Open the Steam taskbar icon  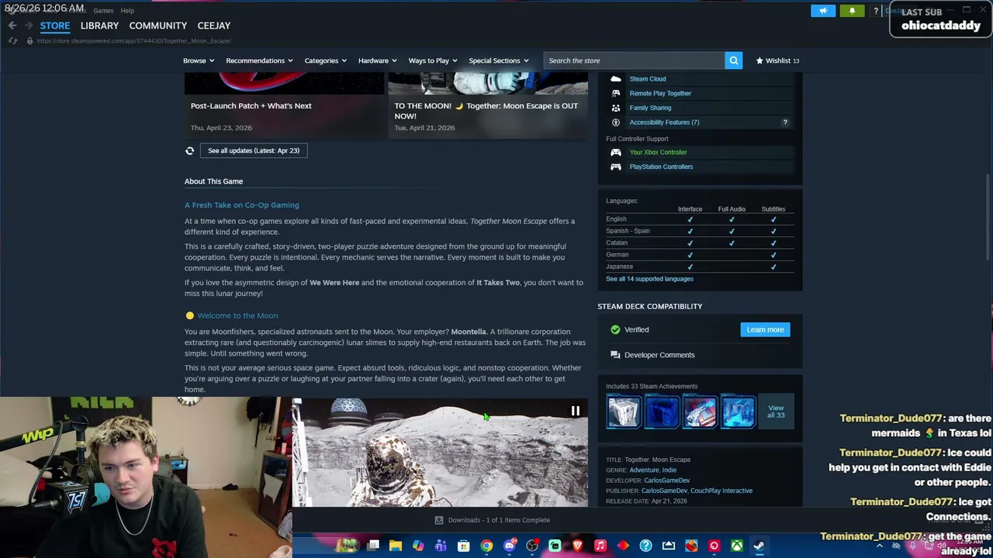[759, 546]
